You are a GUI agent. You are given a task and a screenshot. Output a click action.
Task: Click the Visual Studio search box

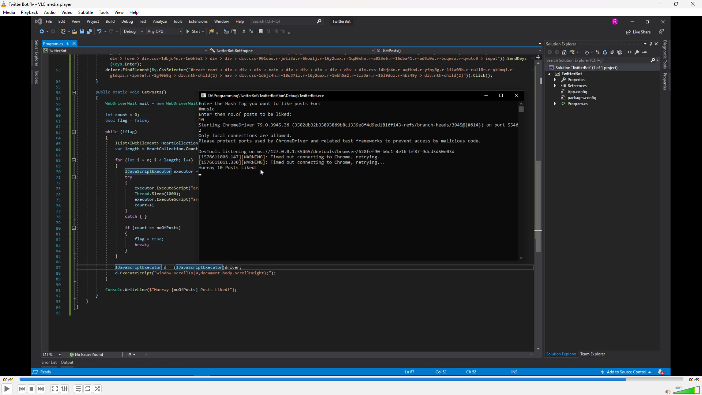point(287,21)
